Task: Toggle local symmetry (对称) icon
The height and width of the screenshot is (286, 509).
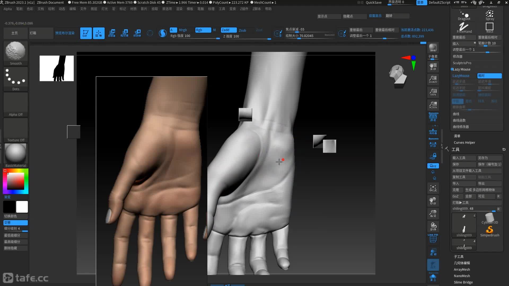Action: coord(433,143)
